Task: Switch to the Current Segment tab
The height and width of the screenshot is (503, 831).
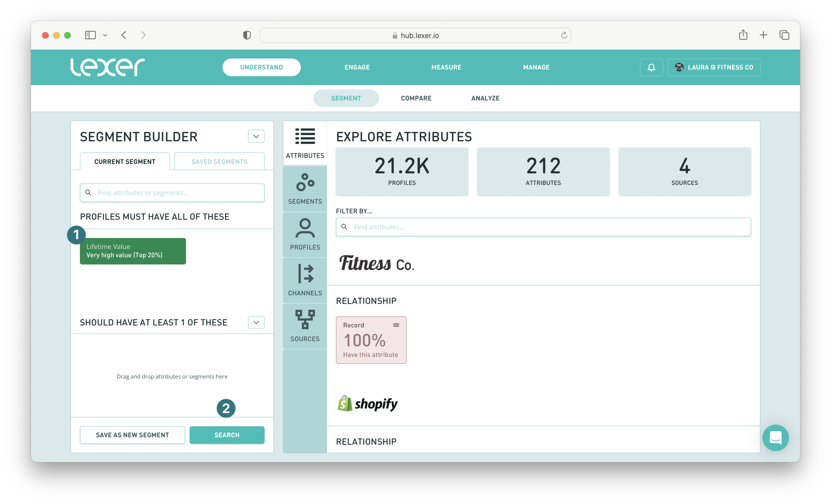Action: pos(125,162)
